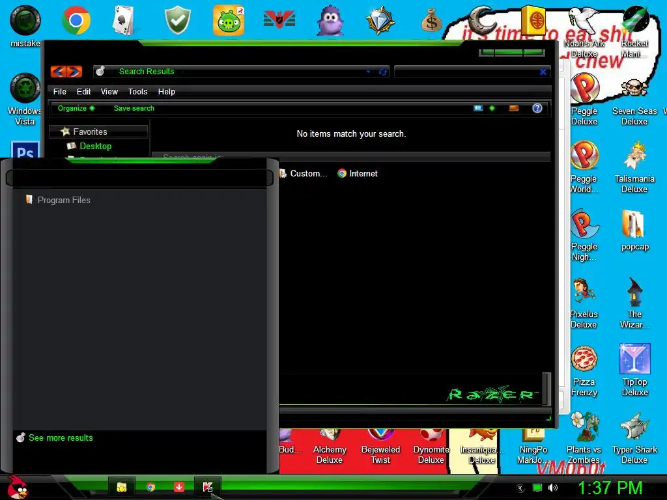Open the Edit menu
This screenshot has height=500, width=667.
click(83, 91)
